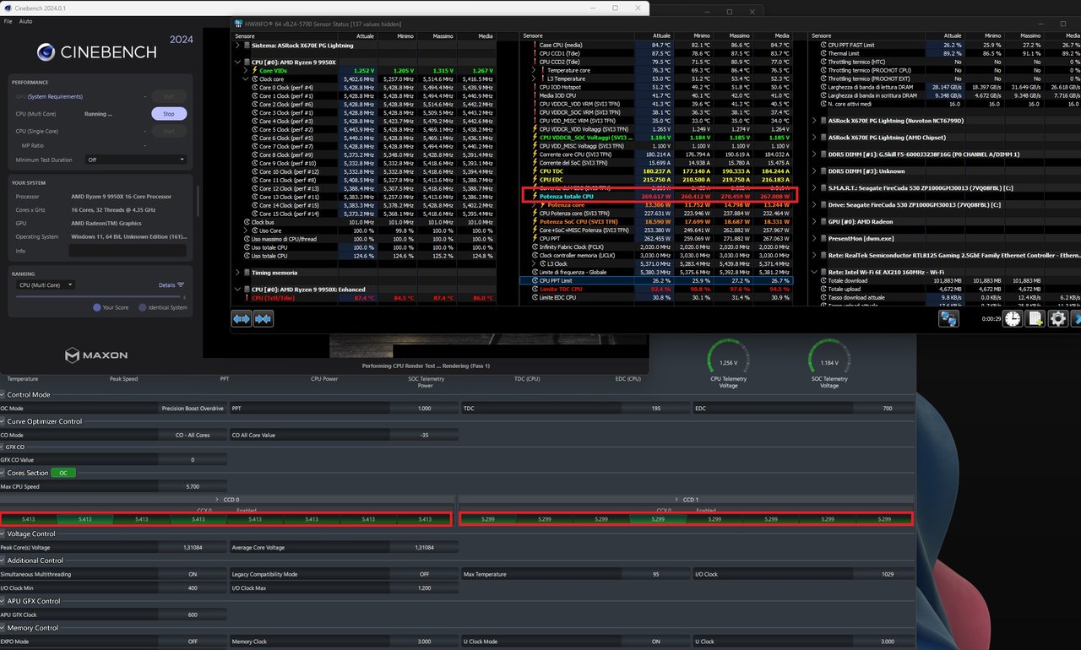The height and width of the screenshot is (650, 1081).
Task: Click the Thermal Limit row icon
Action: (824, 53)
